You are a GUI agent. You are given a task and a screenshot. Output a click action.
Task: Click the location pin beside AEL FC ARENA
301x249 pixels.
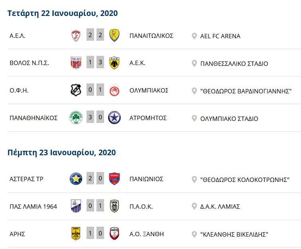[x=194, y=36]
